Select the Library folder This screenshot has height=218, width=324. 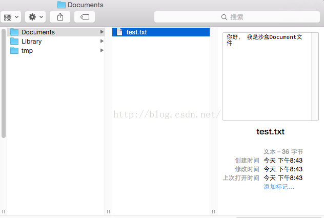click(56, 42)
